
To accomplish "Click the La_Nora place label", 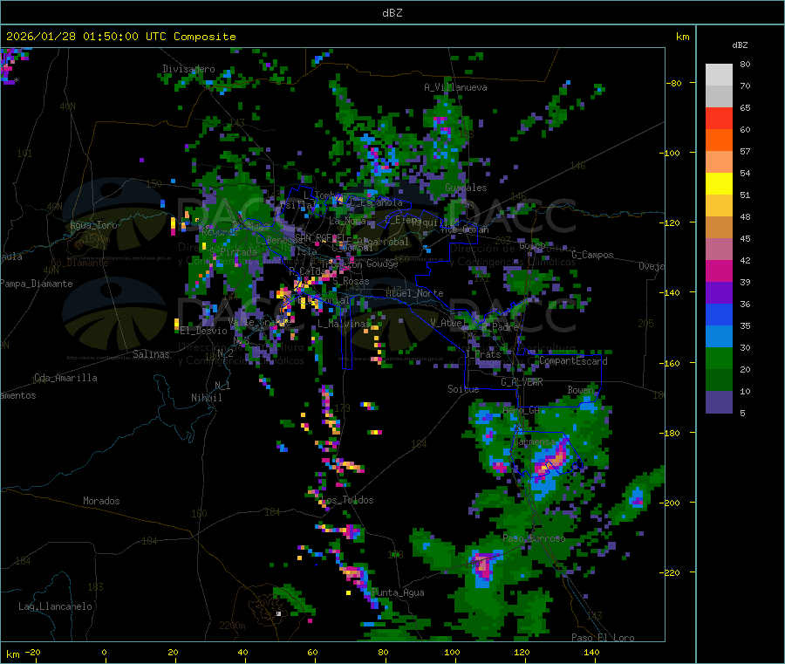I will pos(347,221).
